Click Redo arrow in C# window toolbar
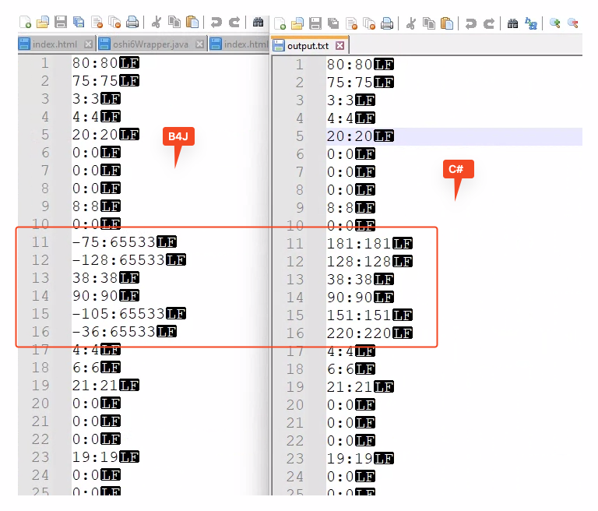This screenshot has height=511, width=598. (x=488, y=23)
